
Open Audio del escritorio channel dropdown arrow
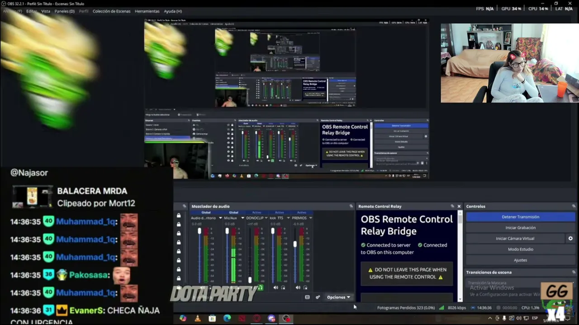[220, 218]
